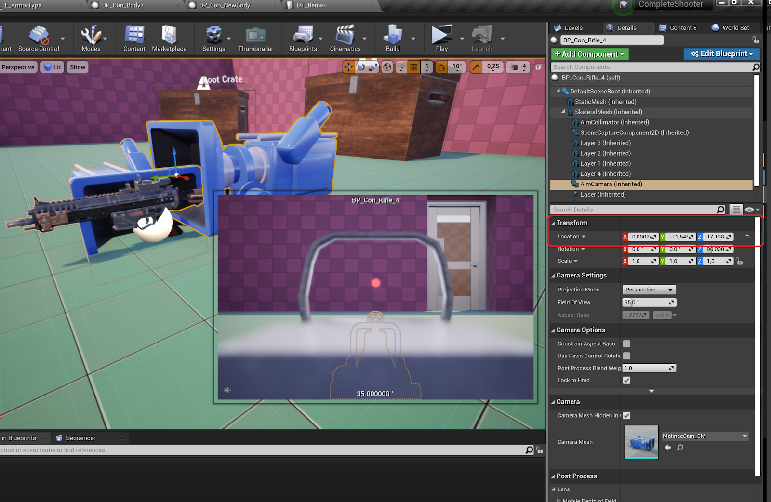
Task: Toggle rotation angle snapping
Action: pyautogui.click(x=441, y=67)
